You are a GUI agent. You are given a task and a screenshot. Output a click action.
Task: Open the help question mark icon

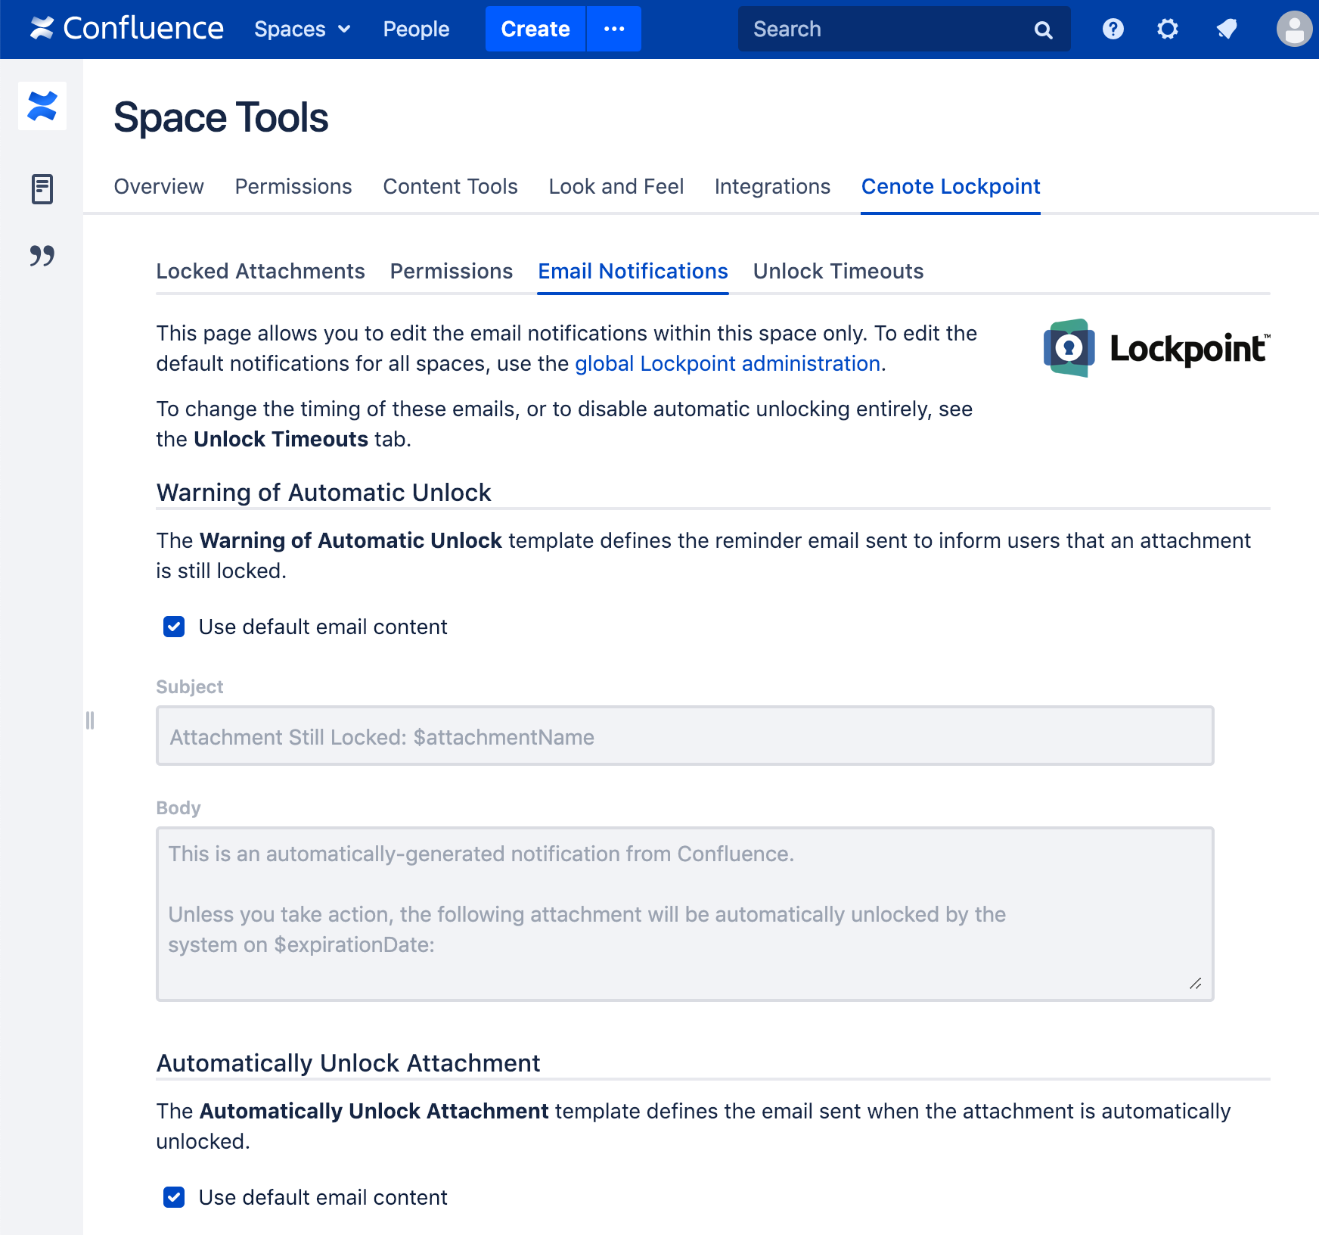[x=1113, y=29]
